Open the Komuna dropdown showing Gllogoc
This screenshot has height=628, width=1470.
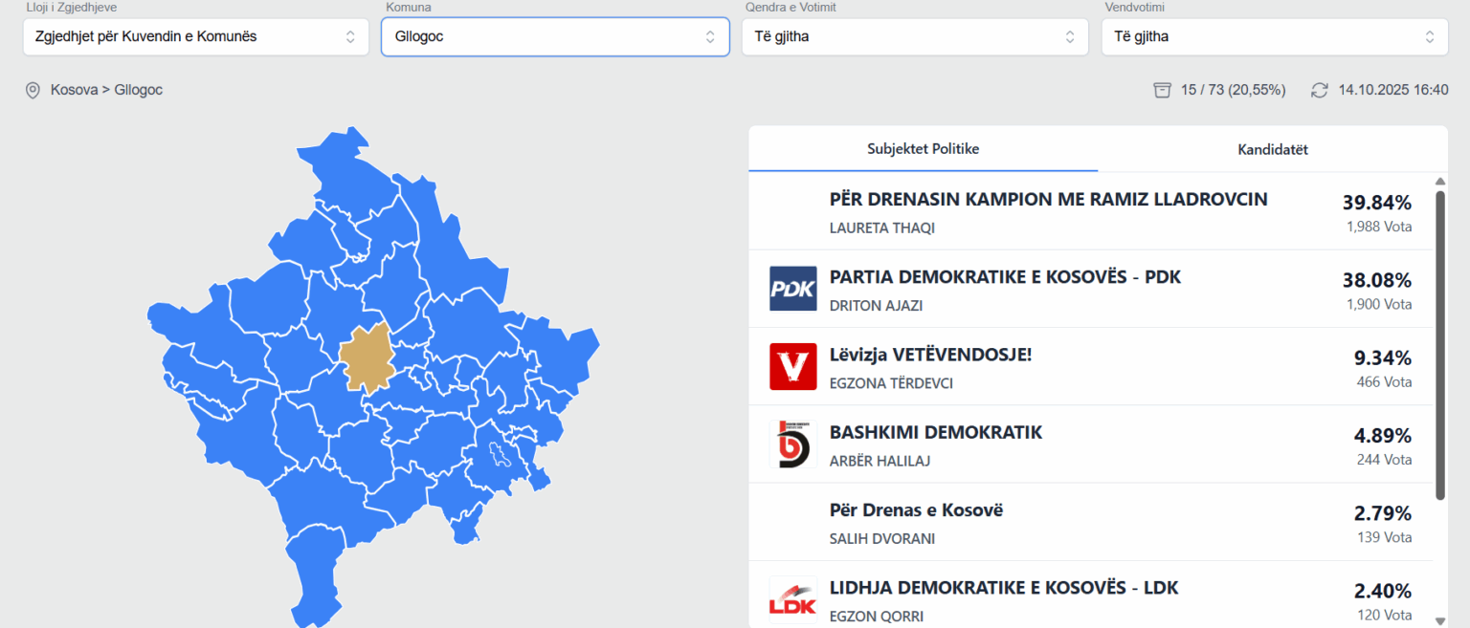coord(555,37)
